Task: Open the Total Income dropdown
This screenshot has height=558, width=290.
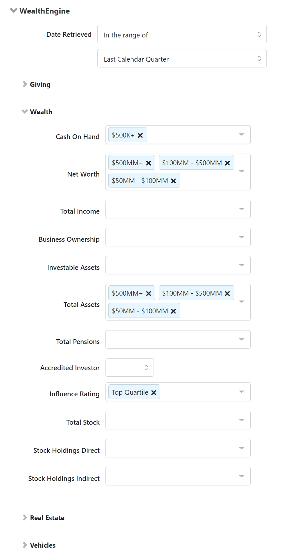Action: [x=241, y=209]
